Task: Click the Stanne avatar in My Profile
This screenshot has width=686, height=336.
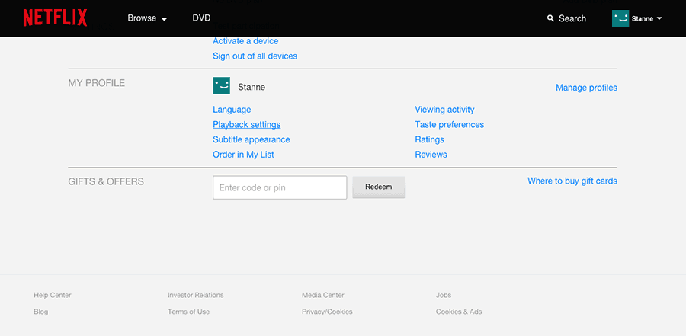Action: click(221, 86)
